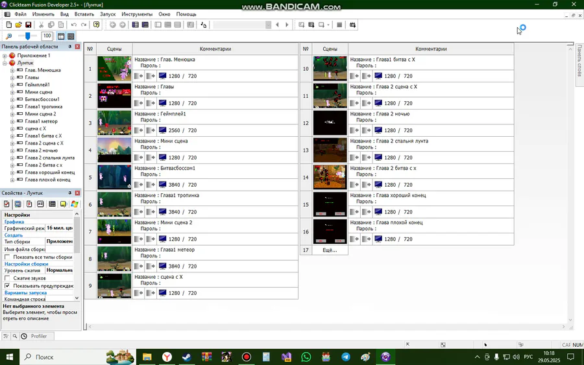Screen dimensions: 584x365
Task: Open the Файл menu
Action: (x=21, y=14)
